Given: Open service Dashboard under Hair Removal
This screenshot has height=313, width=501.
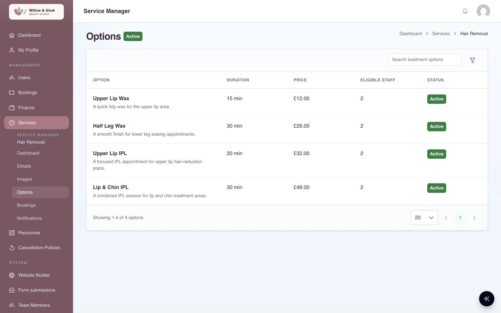Looking at the screenshot, I should [40, 153].
